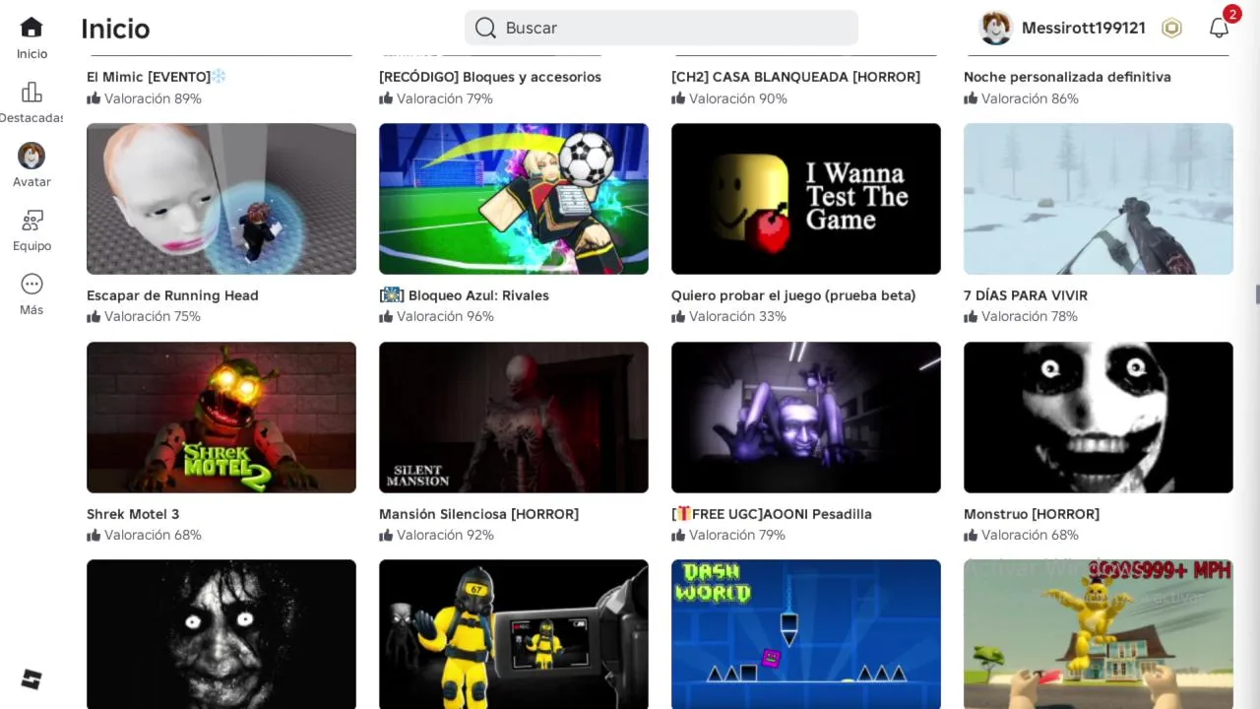Click the Valoración 96% rating text
1260x709 pixels.
[x=445, y=316]
